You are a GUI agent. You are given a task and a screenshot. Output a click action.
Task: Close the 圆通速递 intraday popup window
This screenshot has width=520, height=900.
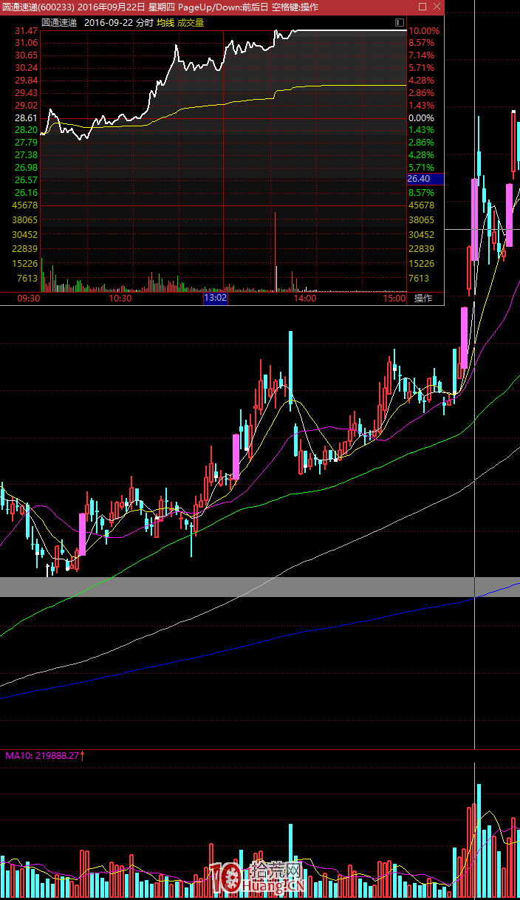tap(437, 7)
